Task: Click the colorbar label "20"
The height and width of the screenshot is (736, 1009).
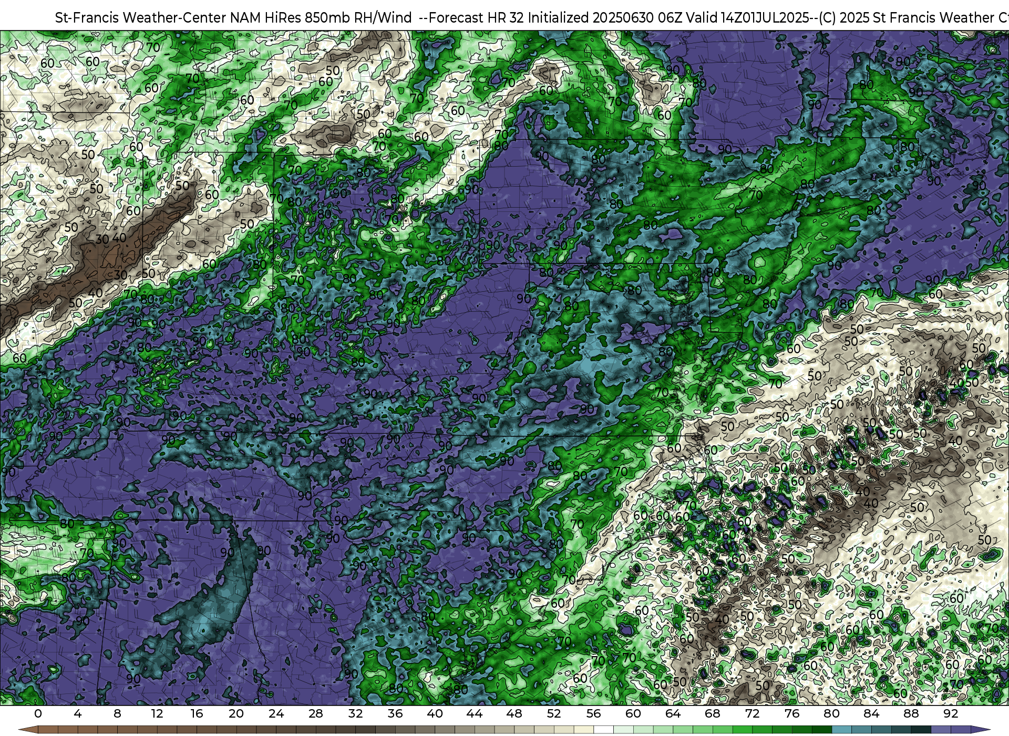Action: [x=236, y=713]
